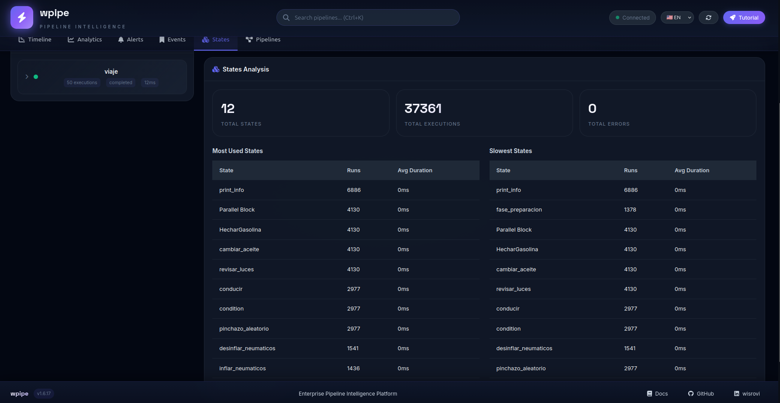Open the Alerts bell tab
The image size is (780, 403).
(x=131, y=39)
